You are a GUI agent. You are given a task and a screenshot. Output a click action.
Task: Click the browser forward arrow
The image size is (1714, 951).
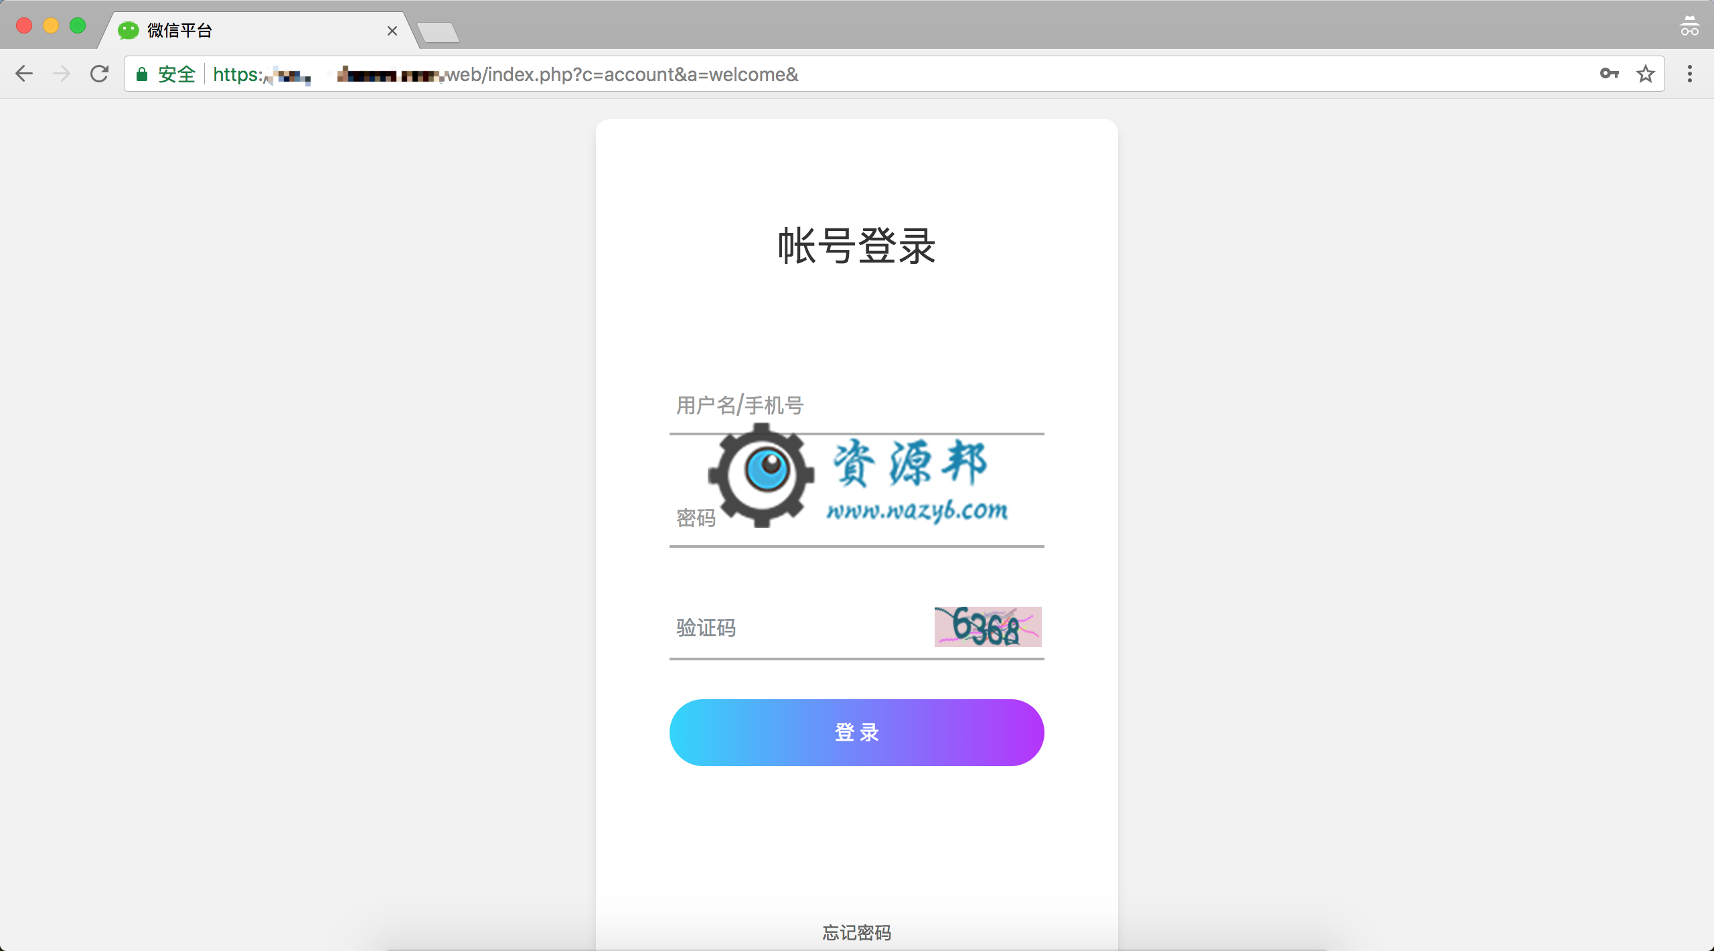pos(62,74)
